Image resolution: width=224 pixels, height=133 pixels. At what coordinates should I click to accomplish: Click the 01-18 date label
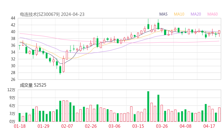click(x=20, y=126)
